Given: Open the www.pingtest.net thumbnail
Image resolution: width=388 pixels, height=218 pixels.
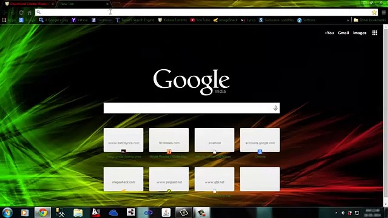Looking at the screenshot, I should pos(169,179).
